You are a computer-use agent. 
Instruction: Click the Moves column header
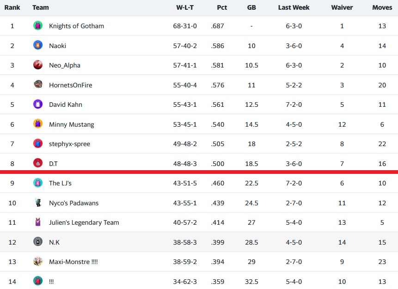[x=382, y=7]
